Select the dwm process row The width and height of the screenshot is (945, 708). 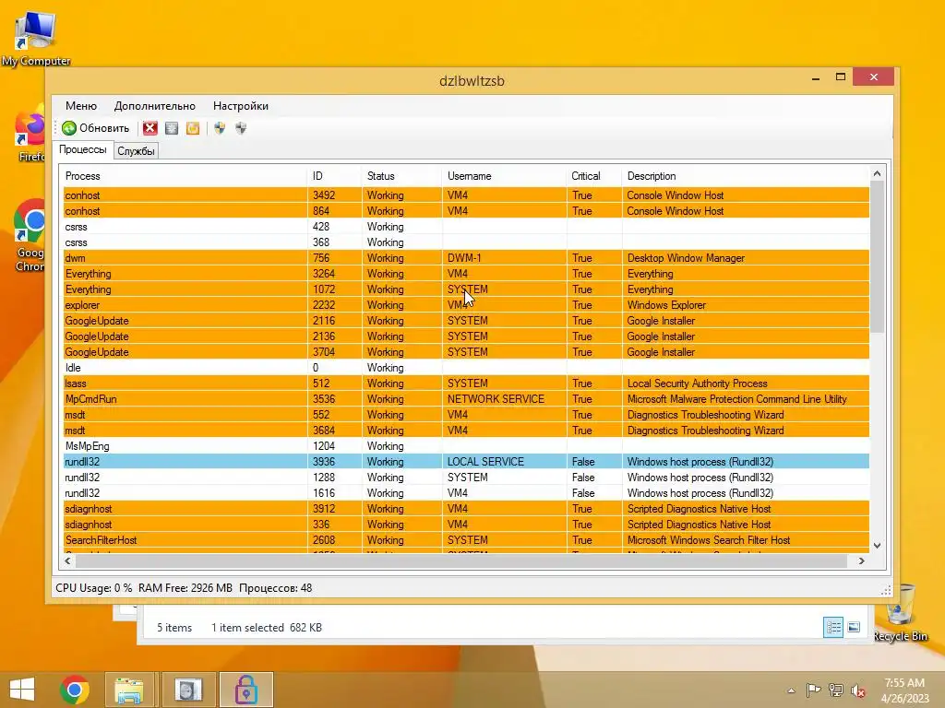coord(466,258)
